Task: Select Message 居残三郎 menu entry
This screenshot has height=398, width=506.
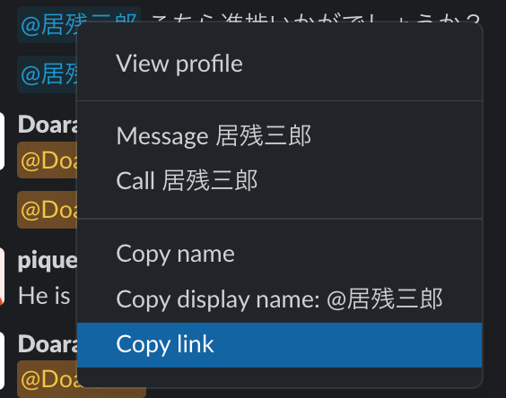Action: click(x=279, y=135)
